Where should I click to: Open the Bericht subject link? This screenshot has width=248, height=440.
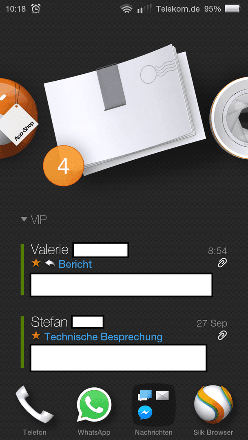coord(75,264)
